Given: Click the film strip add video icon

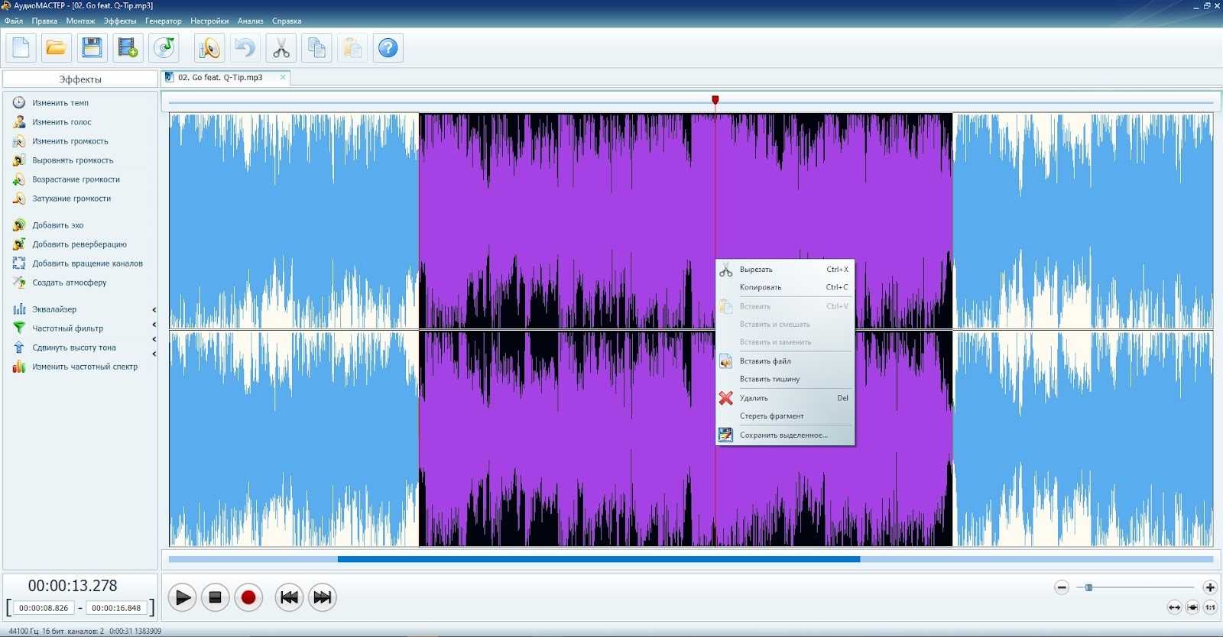Looking at the screenshot, I should click(128, 48).
